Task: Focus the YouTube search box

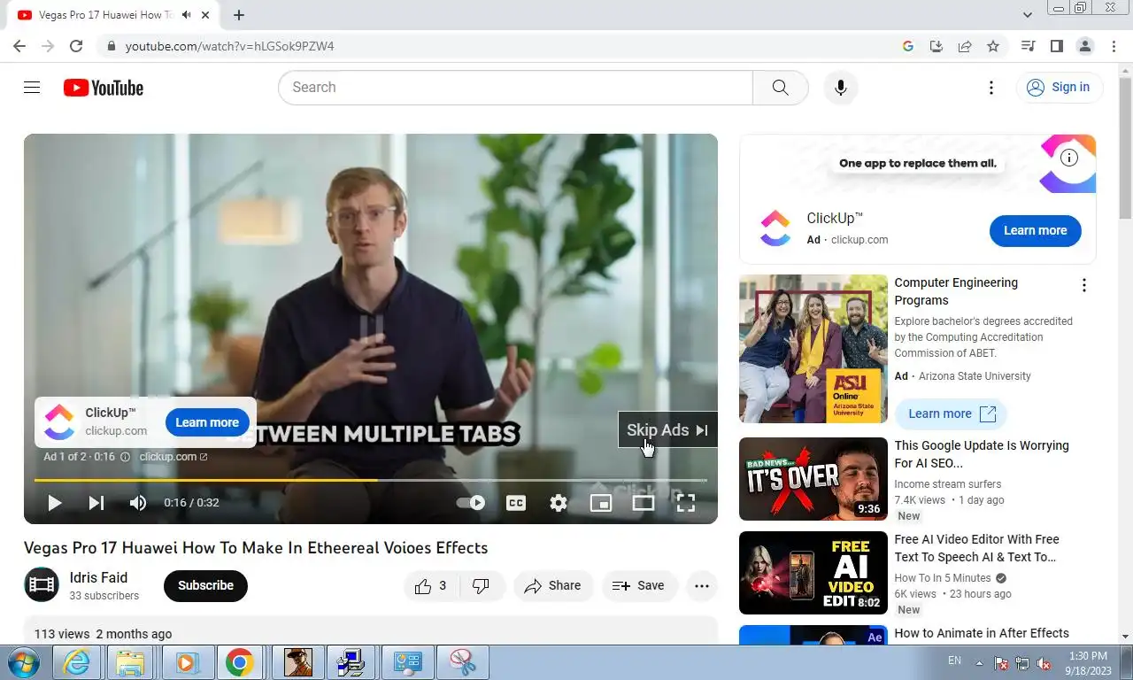Action: [516, 88]
